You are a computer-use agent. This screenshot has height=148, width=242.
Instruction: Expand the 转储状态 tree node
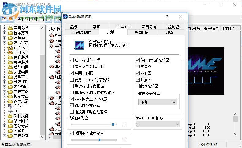pos(4,43)
